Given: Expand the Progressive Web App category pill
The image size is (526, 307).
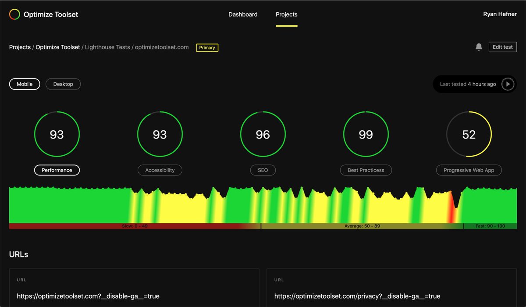Looking at the screenshot, I should click(469, 170).
